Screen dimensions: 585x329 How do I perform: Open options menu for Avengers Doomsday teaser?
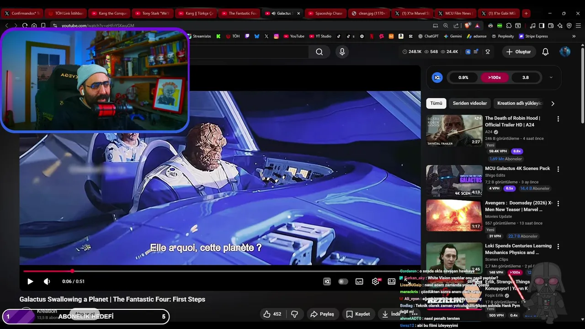coord(558,203)
